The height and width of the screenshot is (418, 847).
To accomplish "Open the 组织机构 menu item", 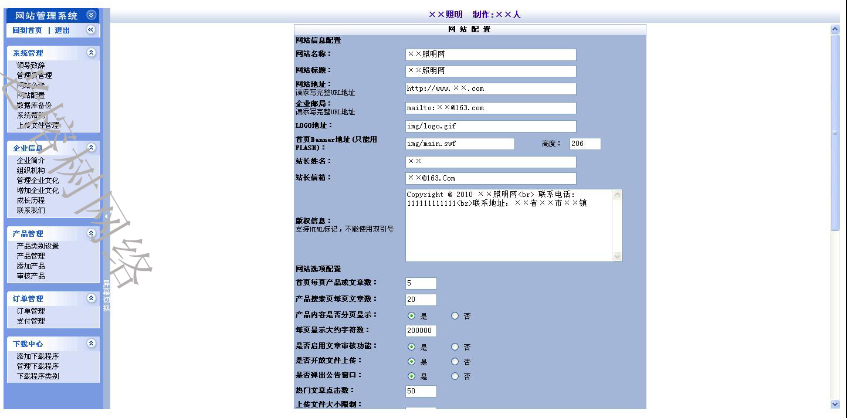I will tap(31, 171).
